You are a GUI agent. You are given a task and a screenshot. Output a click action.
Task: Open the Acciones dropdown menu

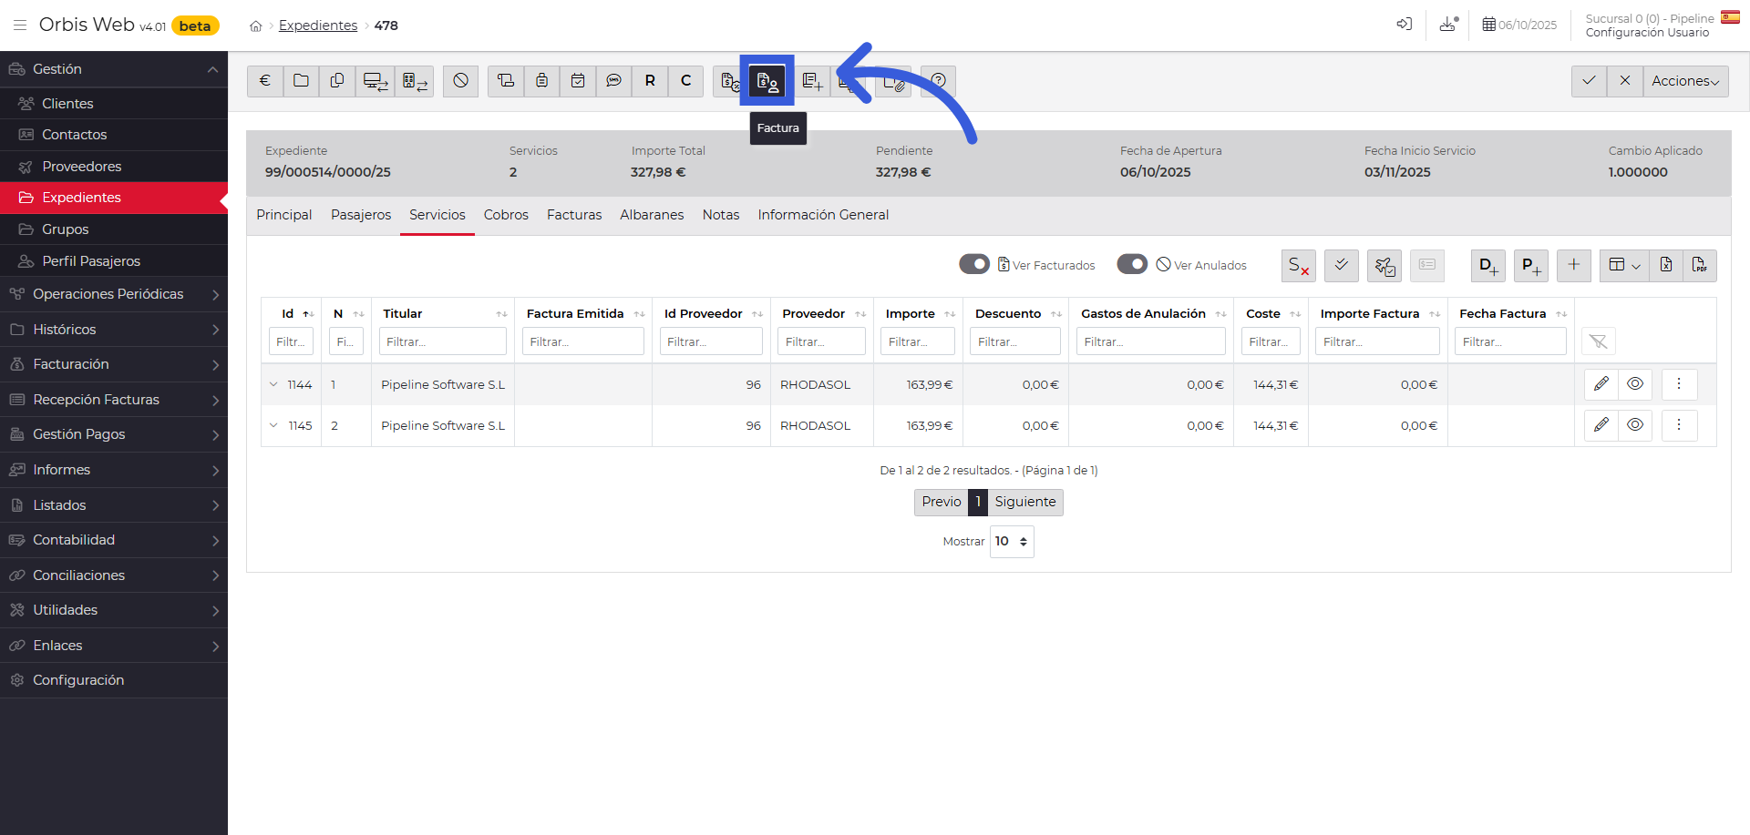click(x=1684, y=81)
